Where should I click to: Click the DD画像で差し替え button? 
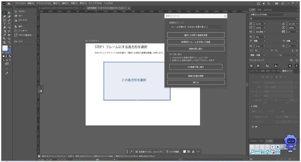pos(196,67)
